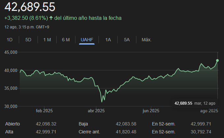
Task: Click the feb 2025 x-axis label
Action: (44, 111)
